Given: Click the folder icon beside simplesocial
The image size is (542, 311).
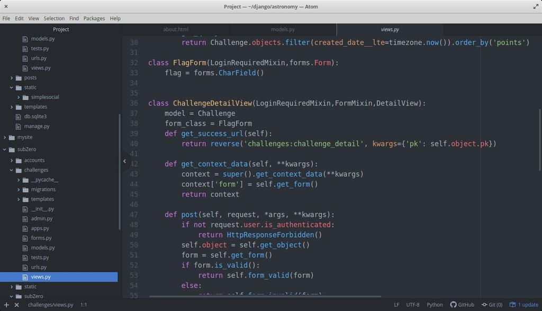Looking at the screenshot, I should (x=25, y=97).
